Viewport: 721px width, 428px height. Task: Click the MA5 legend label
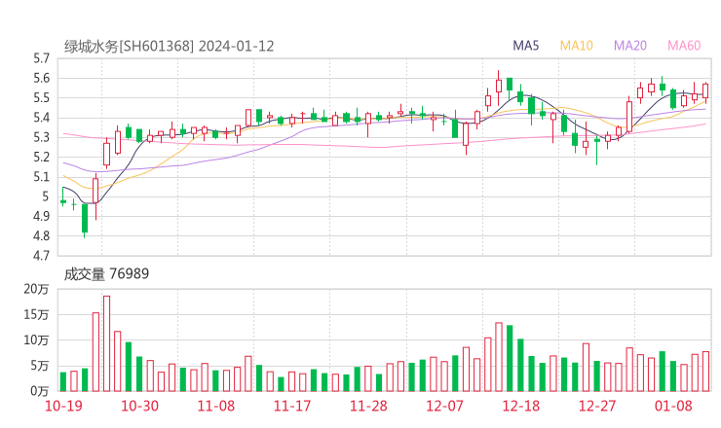click(525, 46)
